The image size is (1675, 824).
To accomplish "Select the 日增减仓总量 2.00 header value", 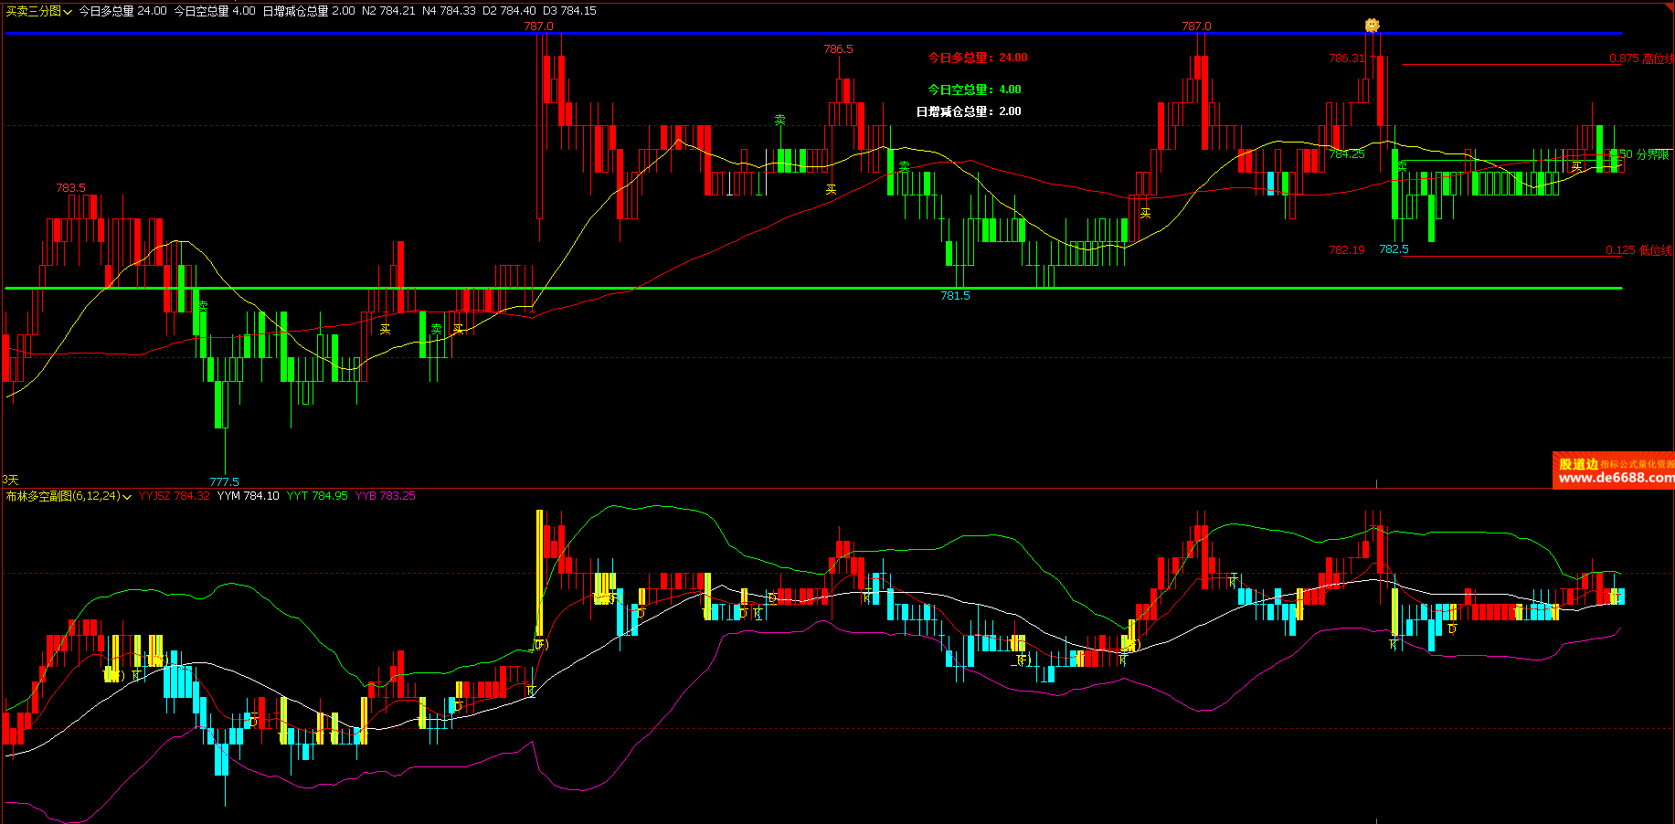I will (309, 11).
